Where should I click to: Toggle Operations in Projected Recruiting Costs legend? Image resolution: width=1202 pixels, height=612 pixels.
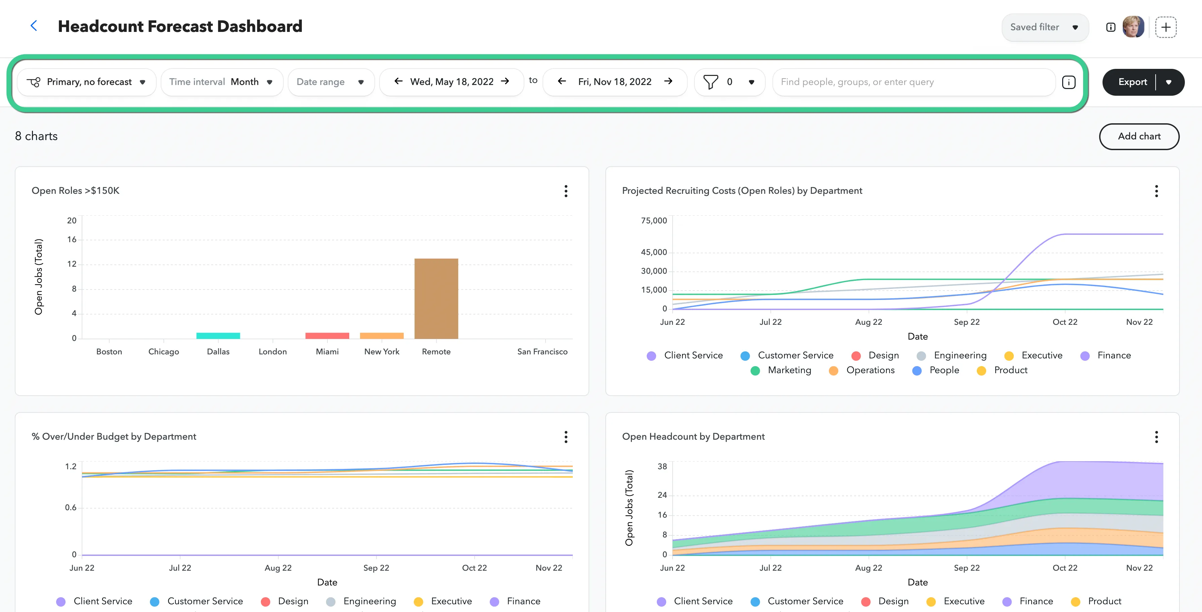click(862, 370)
